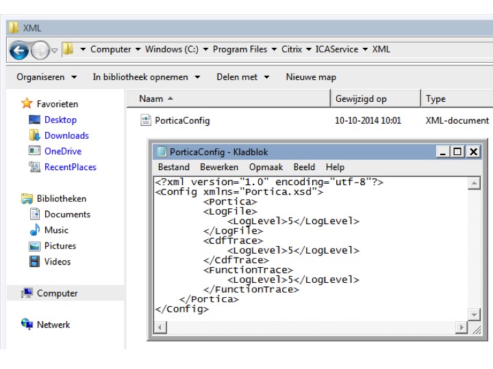Sort files by Type column header
493x369 pixels.
pos(457,99)
